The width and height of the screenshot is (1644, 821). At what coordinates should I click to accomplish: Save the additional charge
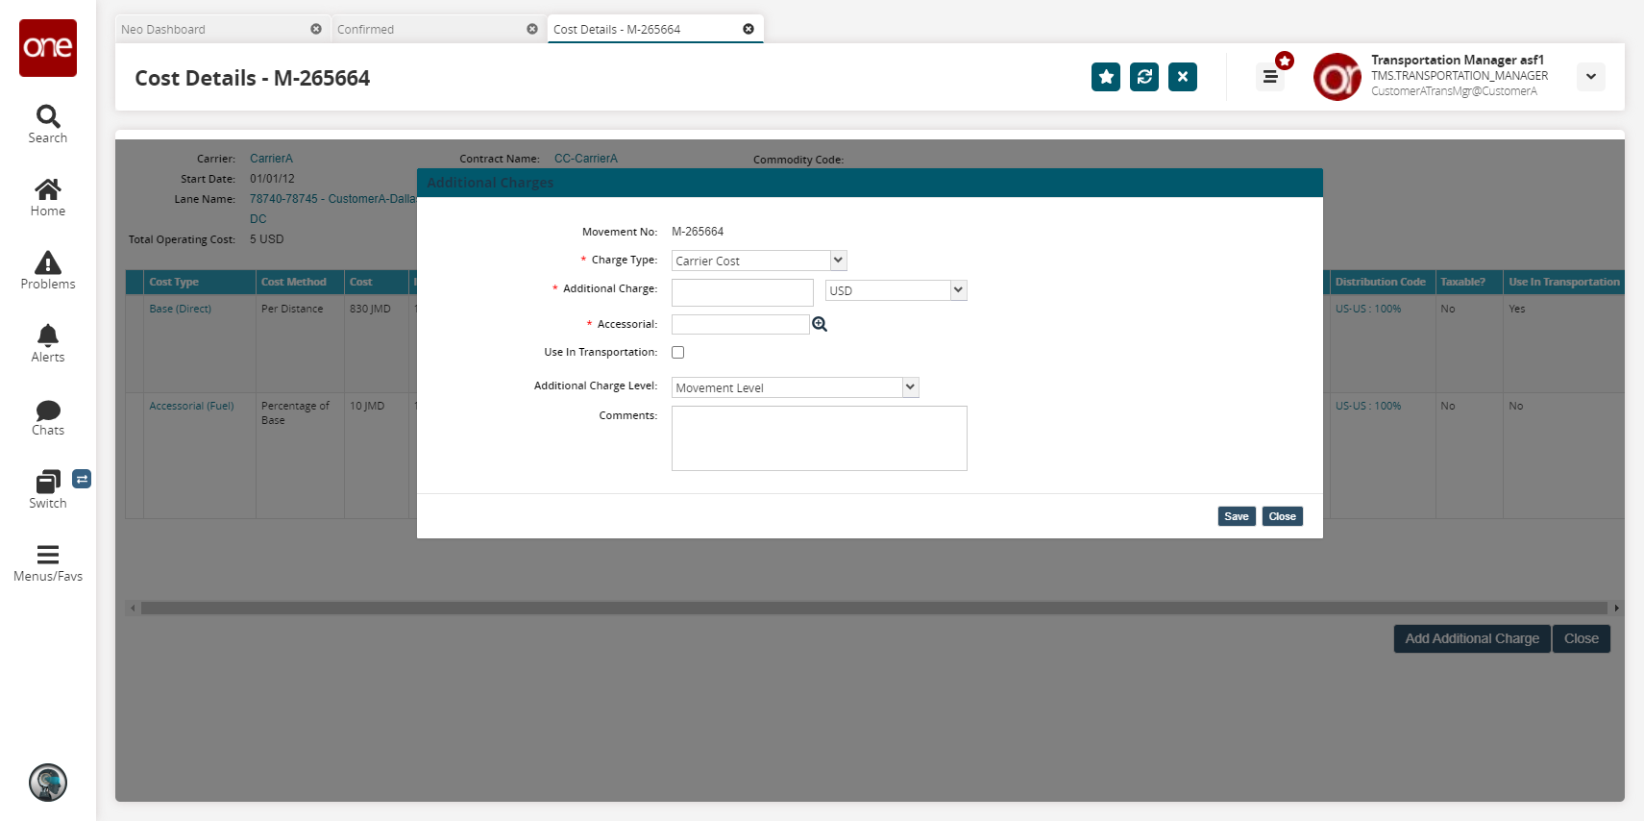[1237, 516]
